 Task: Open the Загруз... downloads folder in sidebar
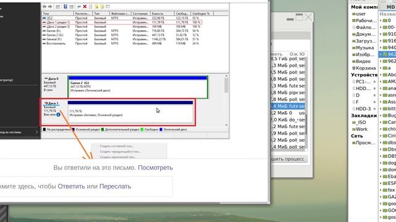364,41
